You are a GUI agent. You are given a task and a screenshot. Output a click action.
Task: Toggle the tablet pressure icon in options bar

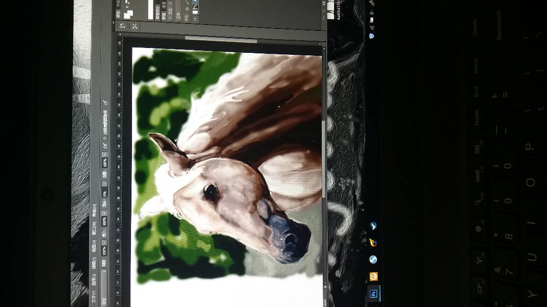(x=105, y=103)
